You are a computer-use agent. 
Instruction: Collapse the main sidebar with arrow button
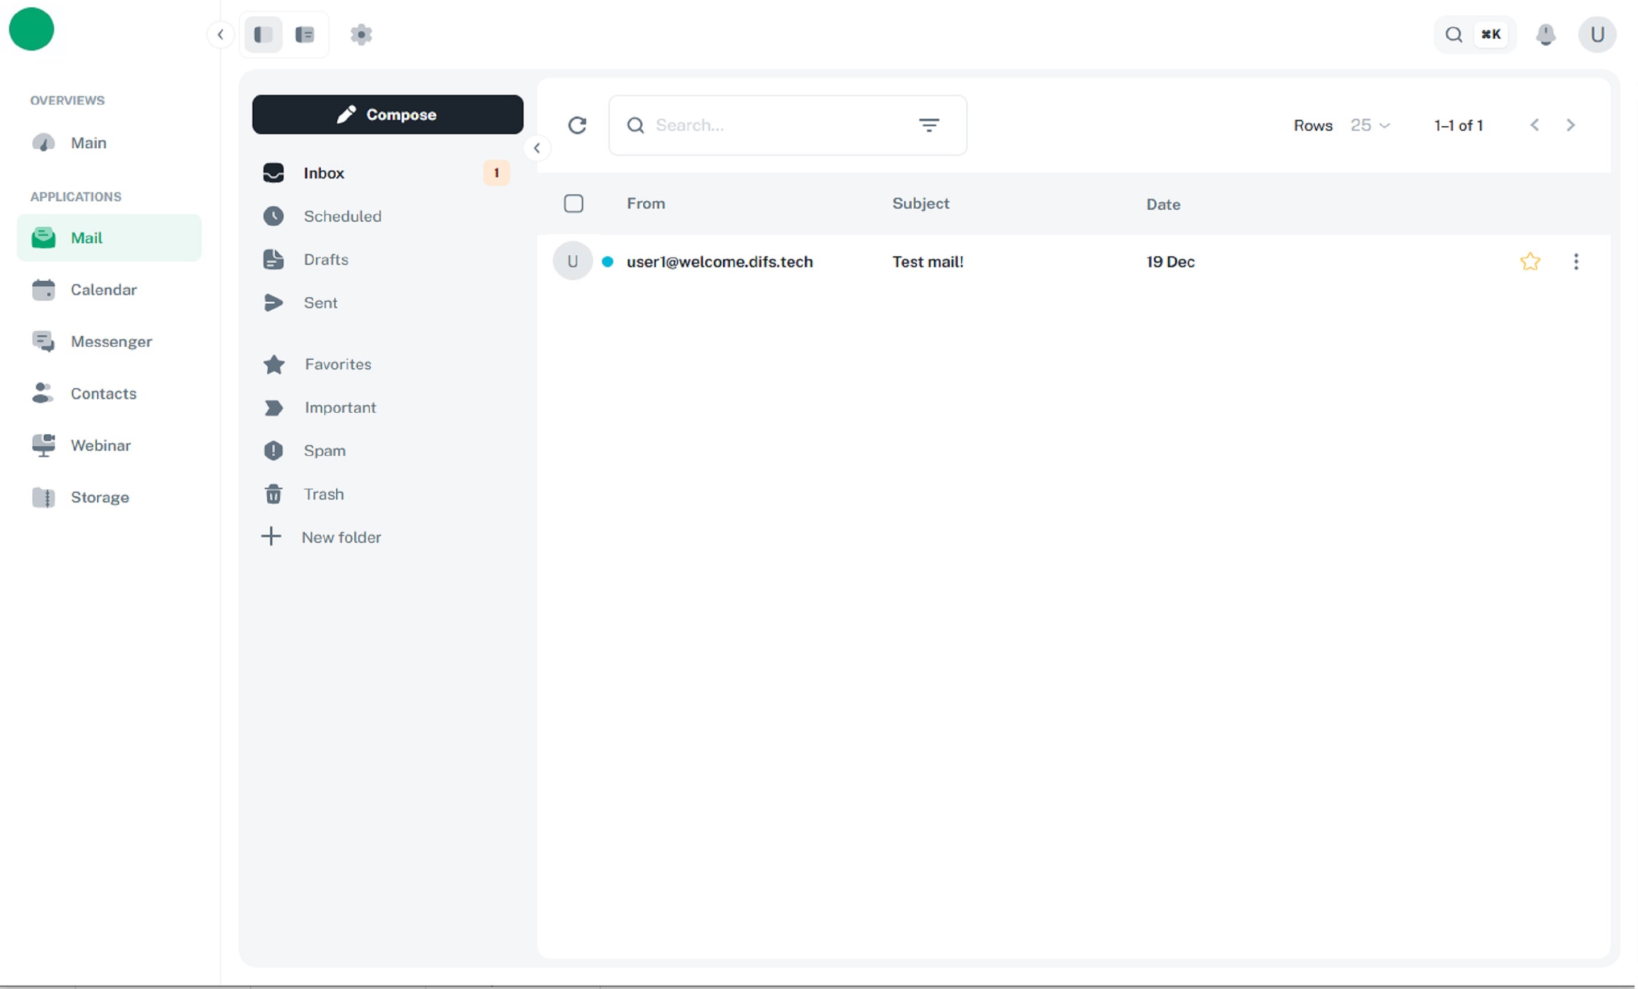pos(221,35)
